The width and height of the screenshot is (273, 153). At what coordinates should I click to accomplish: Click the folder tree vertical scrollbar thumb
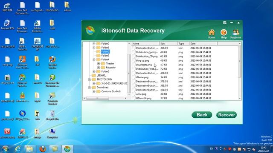pyautogui.click(x=129, y=74)
